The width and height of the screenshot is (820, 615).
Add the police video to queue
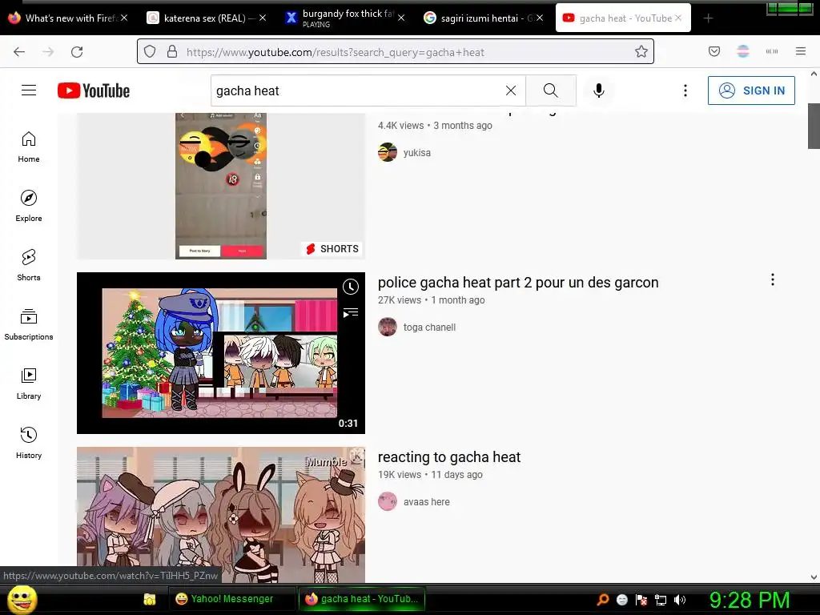[x=351, y=313]
